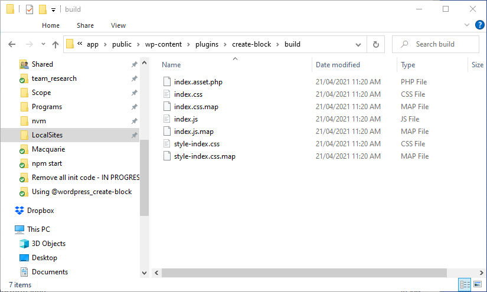Click the Properties icon in title bar
The height and width of the screenshot is (292, 487).
[30, 9]
